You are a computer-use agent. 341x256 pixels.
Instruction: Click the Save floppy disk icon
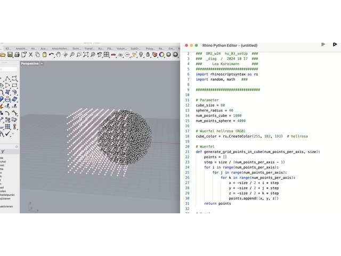coord(10,54)
